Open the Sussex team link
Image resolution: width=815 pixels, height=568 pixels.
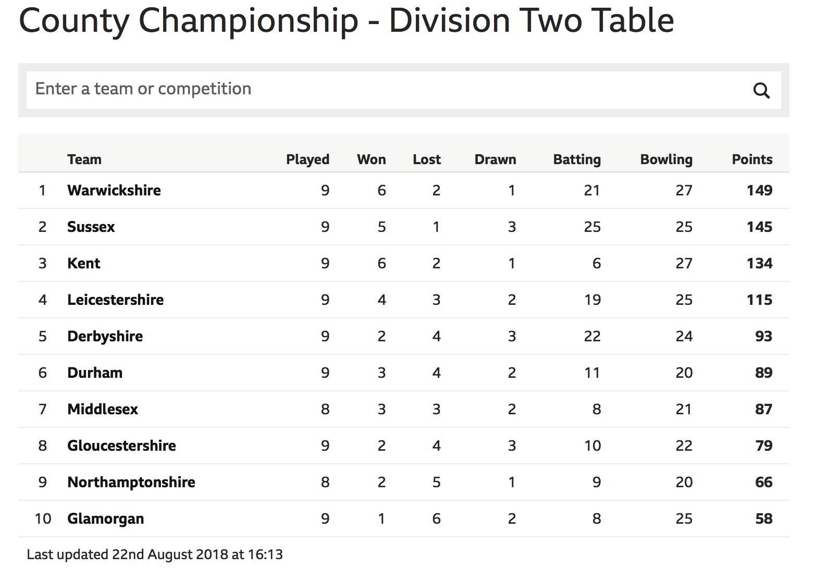click(91, 227)
